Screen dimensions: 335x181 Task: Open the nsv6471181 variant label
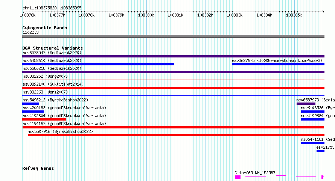(x=318, y=139)
